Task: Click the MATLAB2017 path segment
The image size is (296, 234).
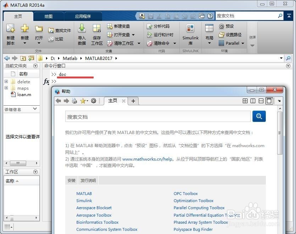Action: [99, 58]
